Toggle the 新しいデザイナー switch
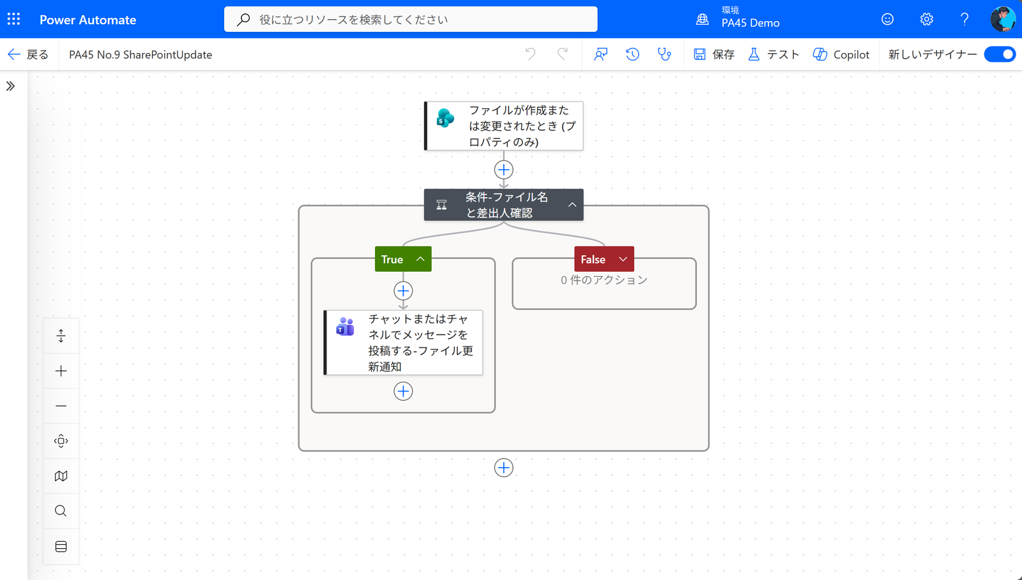The image size is (1022, 580). point(1000,54)
